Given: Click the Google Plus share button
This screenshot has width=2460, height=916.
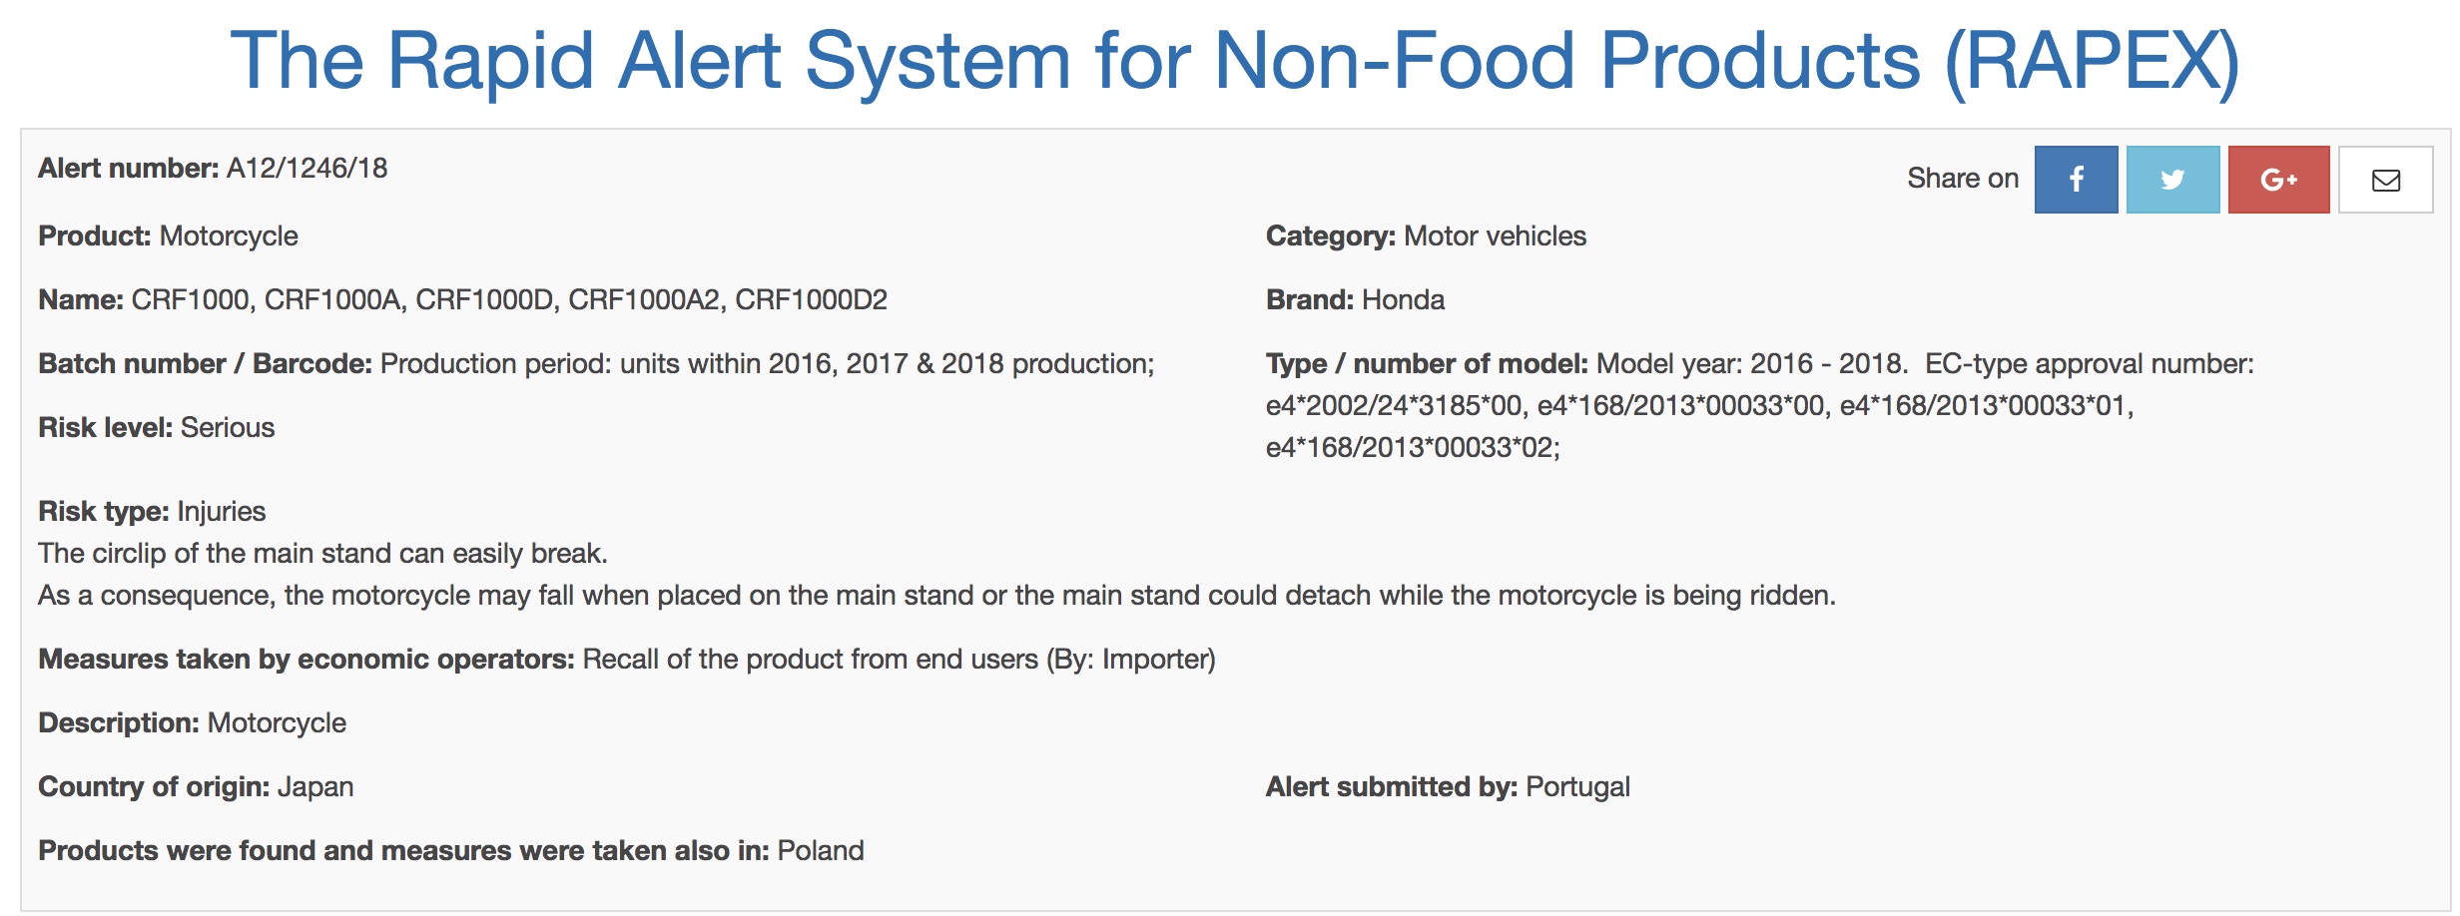Looking at the screenshot, I should (x=2278, y=180).
